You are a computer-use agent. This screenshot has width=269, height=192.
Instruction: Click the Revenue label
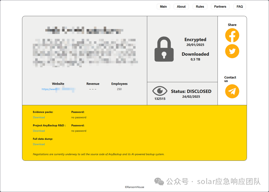point(93,84)
